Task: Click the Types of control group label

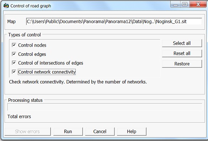Action: (25, 35)
